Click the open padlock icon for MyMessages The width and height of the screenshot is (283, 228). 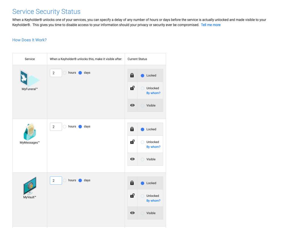click(132, 142)
